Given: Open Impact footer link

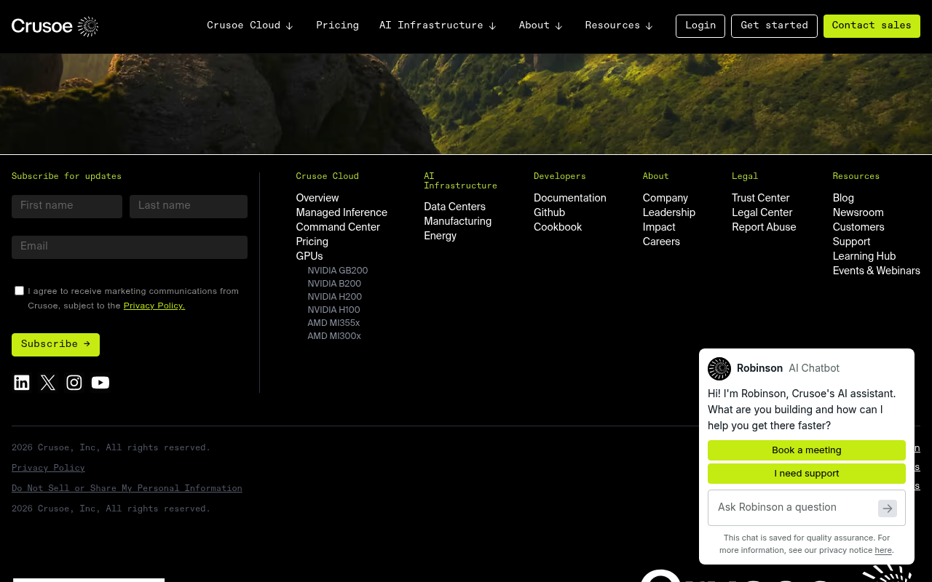Looking at the screenshot, I should tap(659, 227).
